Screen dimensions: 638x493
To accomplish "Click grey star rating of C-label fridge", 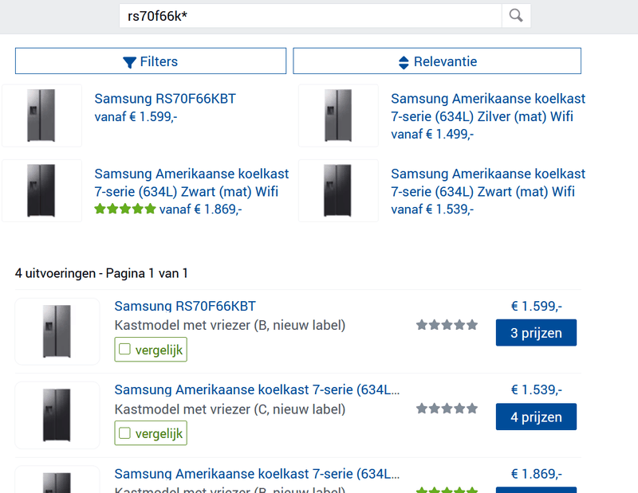I will (447, 409).
